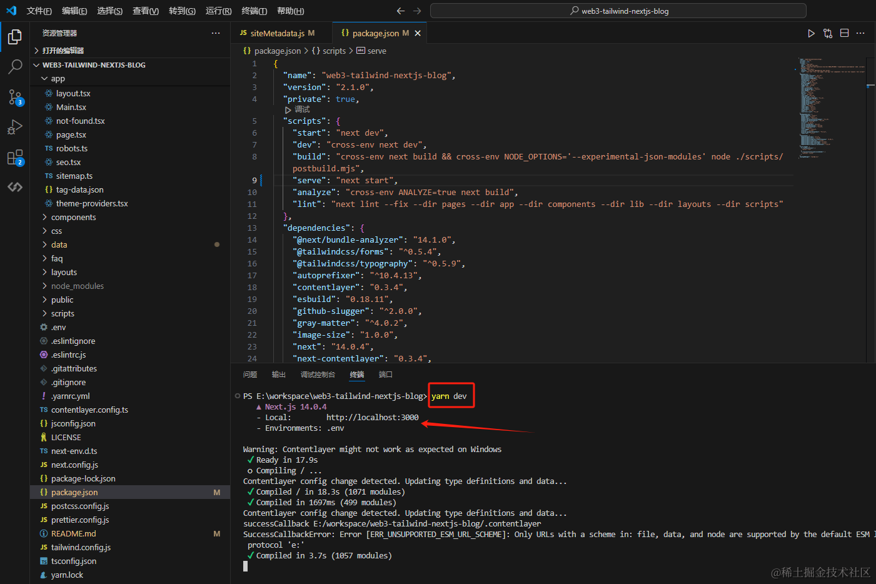The height and width of the screenshot is (584, 876).
Task: Click the VS Code logo icon
Action: (11, 11)
